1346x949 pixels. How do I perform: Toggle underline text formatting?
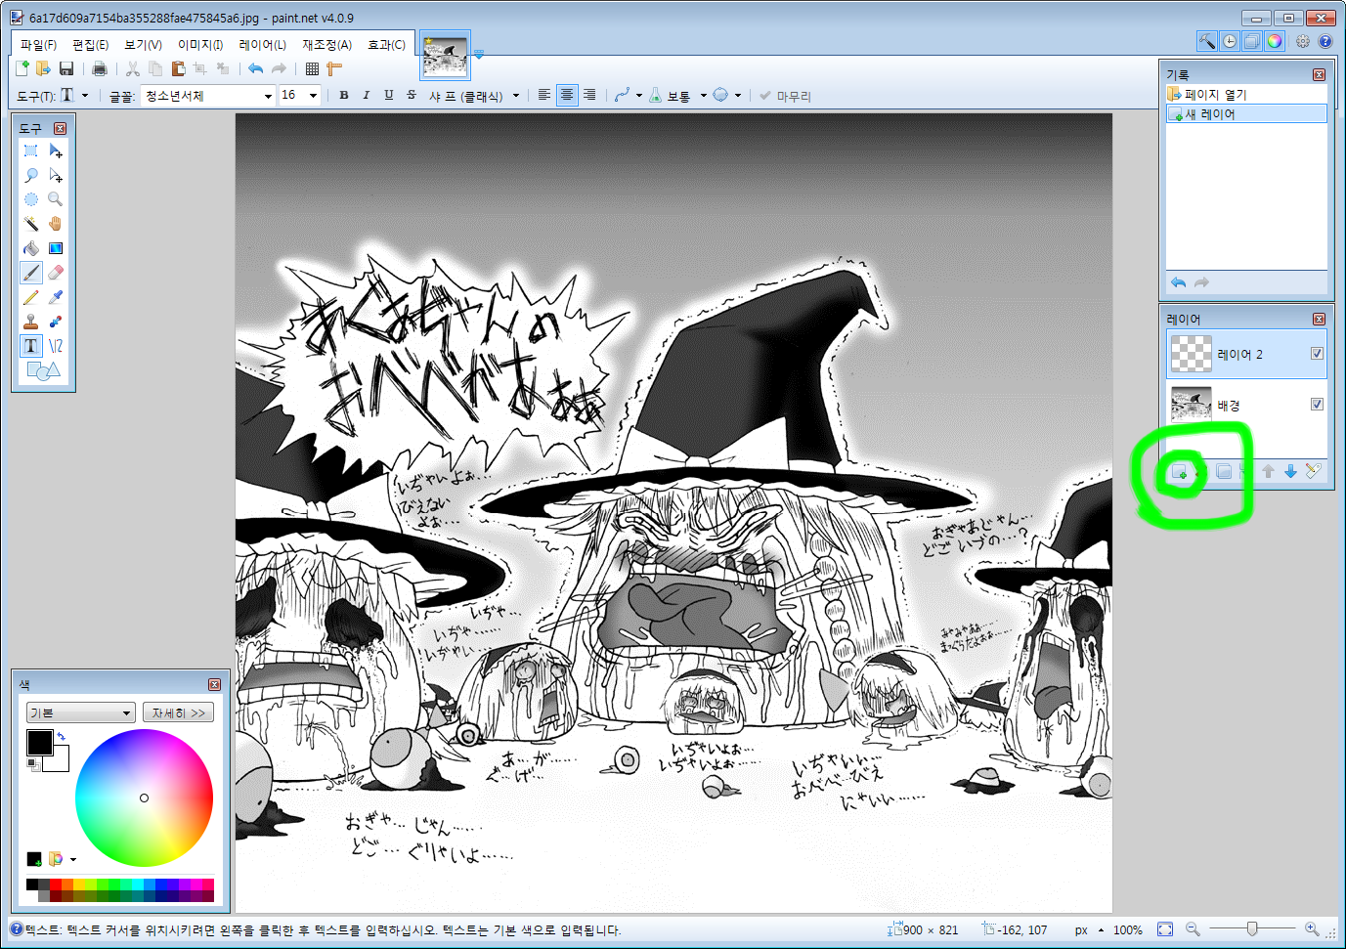pos(389,95)
